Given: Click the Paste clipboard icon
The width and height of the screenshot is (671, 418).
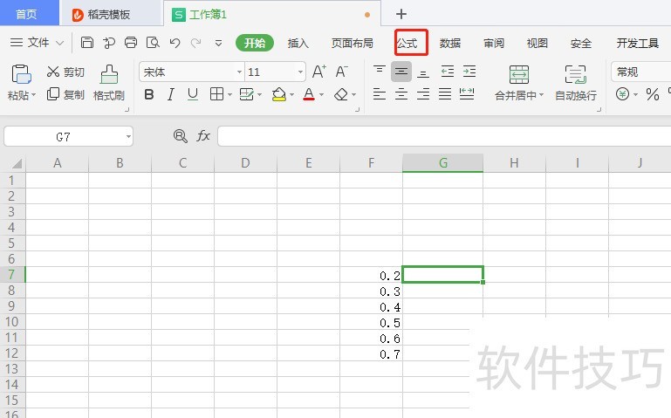Looking at the screenshot, I should click(x=21, y=74).
